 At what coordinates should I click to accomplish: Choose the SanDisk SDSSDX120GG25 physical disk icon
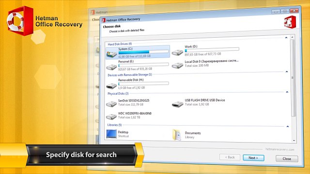111,104
